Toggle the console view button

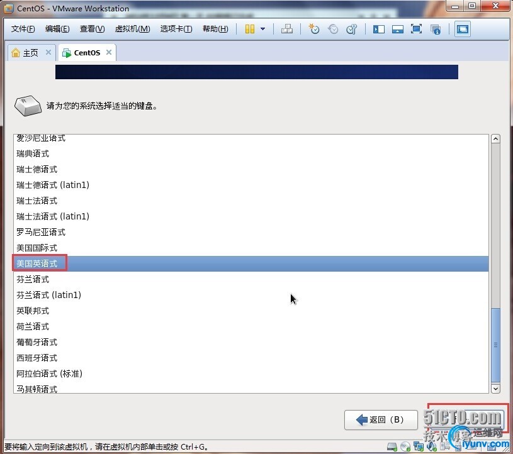coord(462,29)
